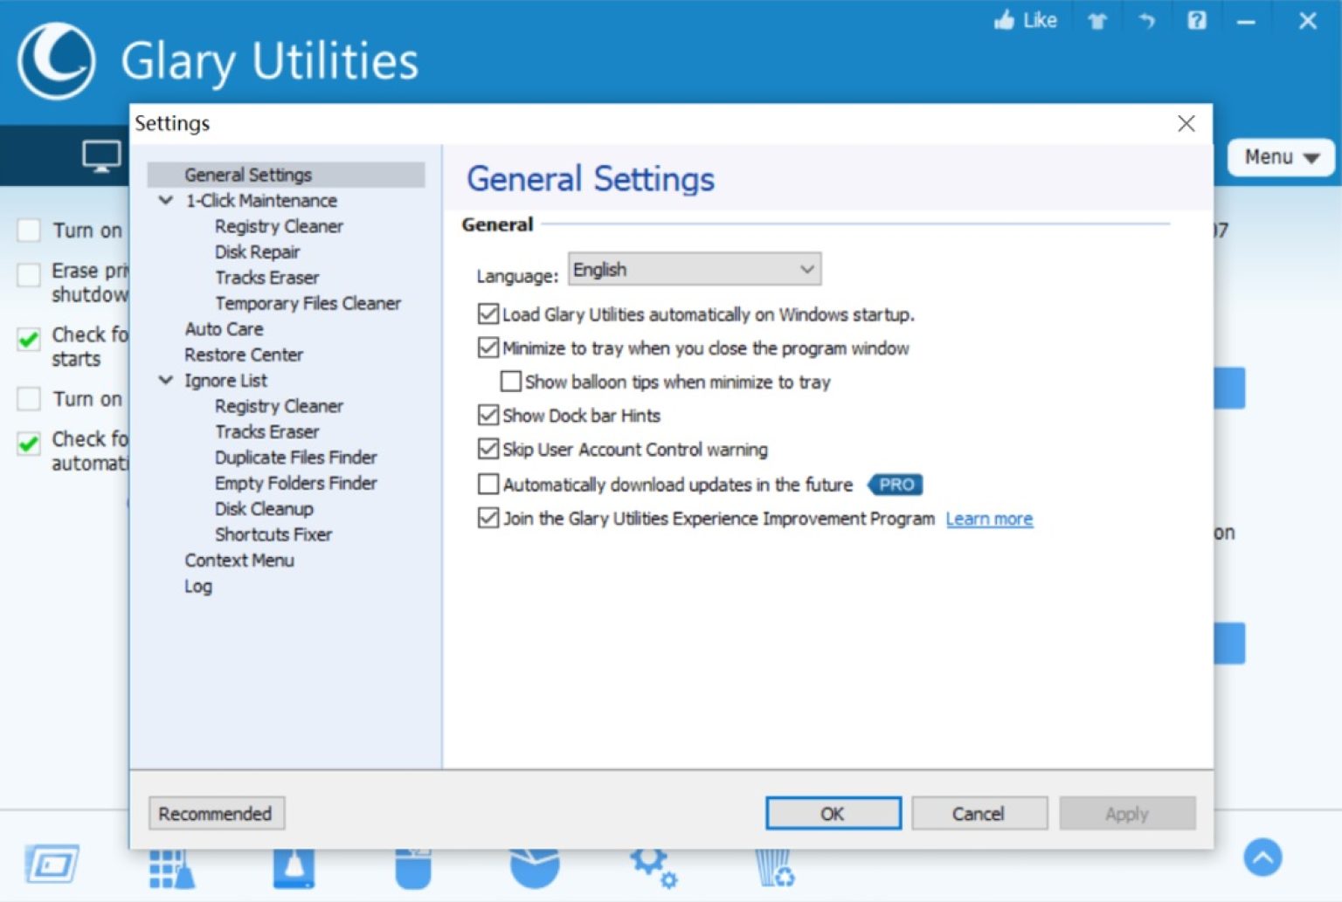The width and height of the screenshot is (1342, 902).
Task: Click the gears settings icon in bottom toolbar
Action: coord(653,867)
